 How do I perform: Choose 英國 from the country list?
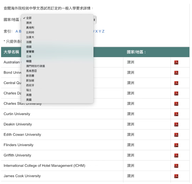pyautogui.click(x=29, y=95)
